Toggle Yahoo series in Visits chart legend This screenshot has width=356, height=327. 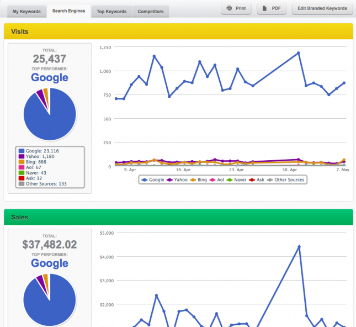177,180
